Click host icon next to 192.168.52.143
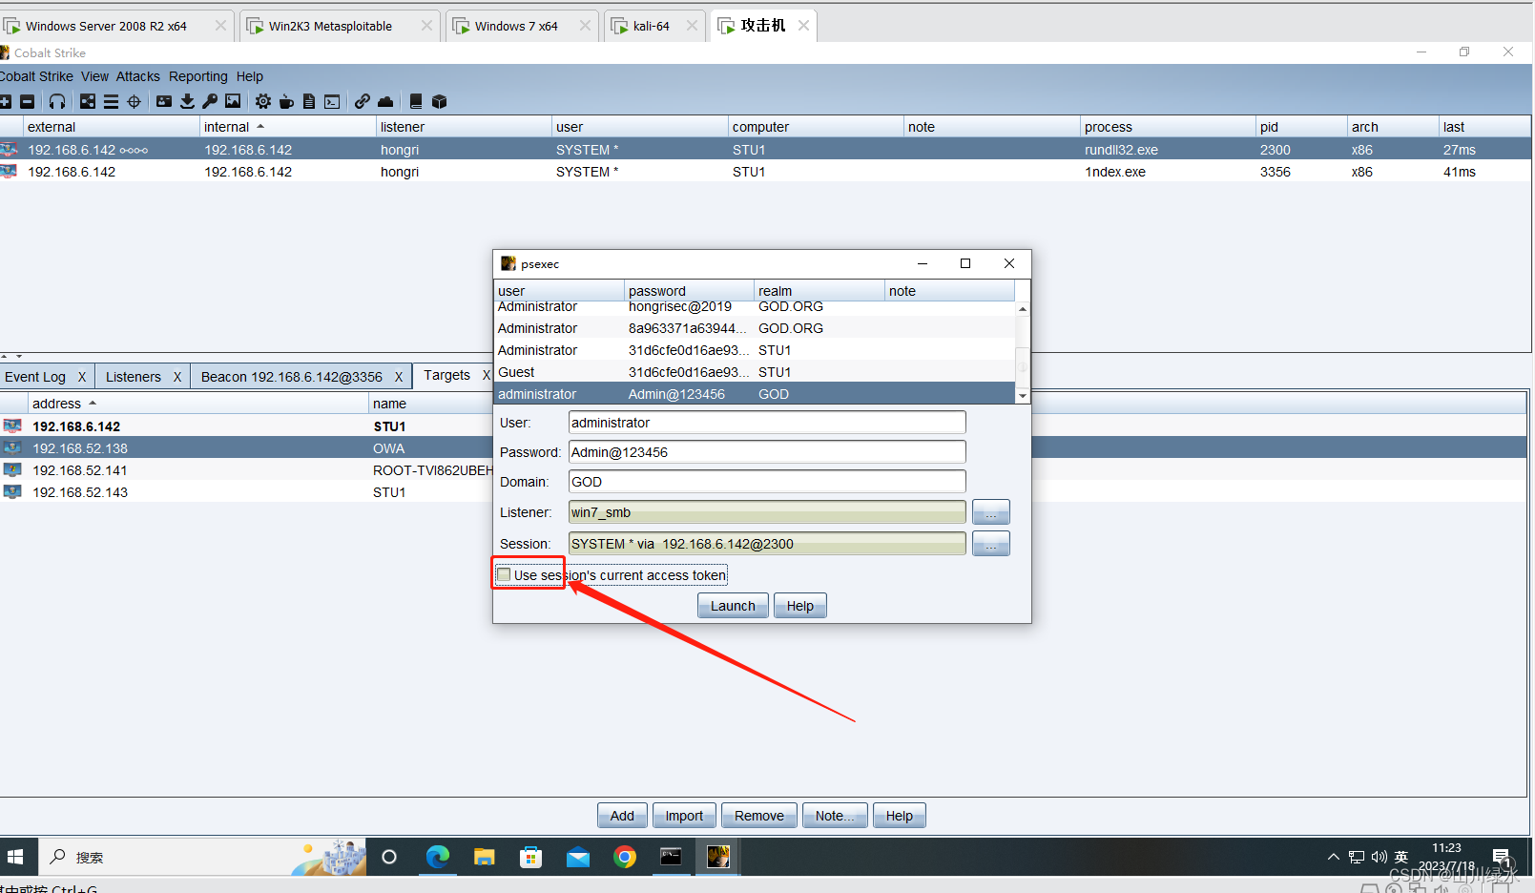The width and height of the screenshot is (1535, 893). pyautogui.click(x=12, y=492)
